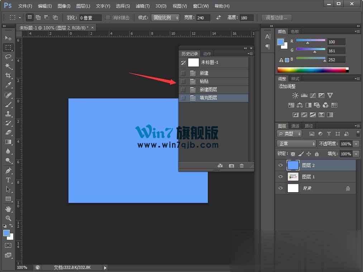Image resolution: width=363 pixels, height=272 pixels.
Task: Open Color panel flyout menu
Action: (357, 31)
